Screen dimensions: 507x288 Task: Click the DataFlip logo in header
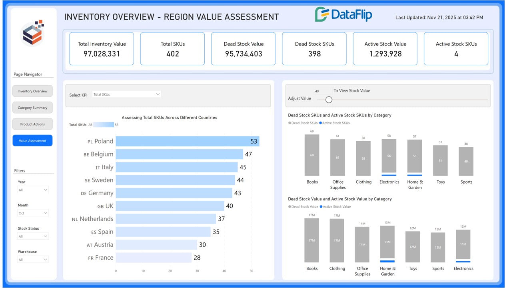(x=343, y=15)
